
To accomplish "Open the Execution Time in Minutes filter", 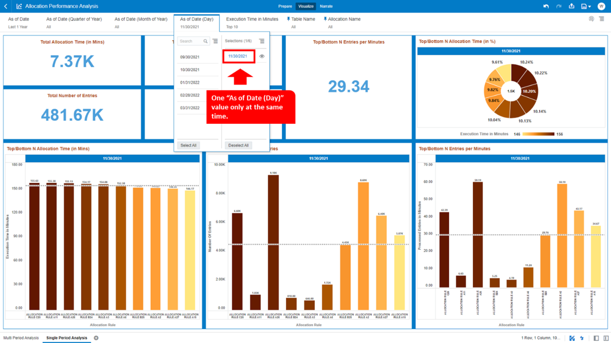I will [x=252, y=22].
